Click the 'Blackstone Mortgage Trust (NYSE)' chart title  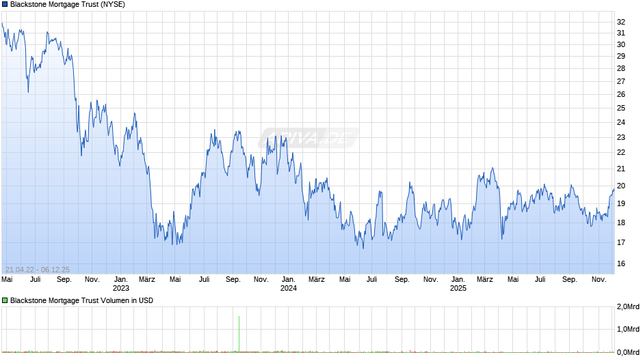tap(68, 5)
